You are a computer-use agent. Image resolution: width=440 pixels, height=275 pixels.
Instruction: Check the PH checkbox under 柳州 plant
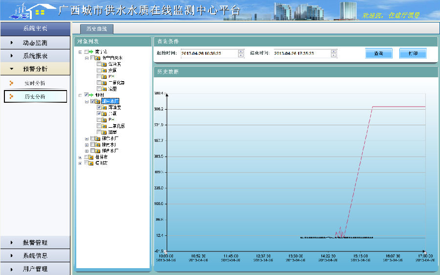tap(99, 120)
